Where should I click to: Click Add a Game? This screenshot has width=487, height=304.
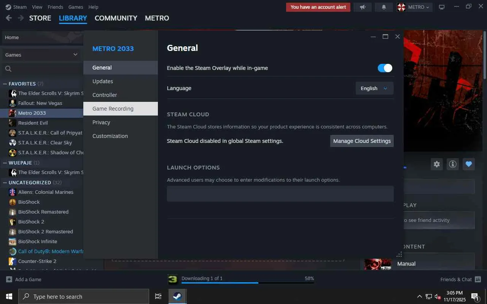coord(24,280)
